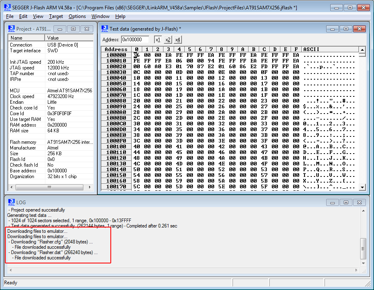Viewport: 374px width, 290px height.
Task: Expand the Window menu
Action: [100, 16]
